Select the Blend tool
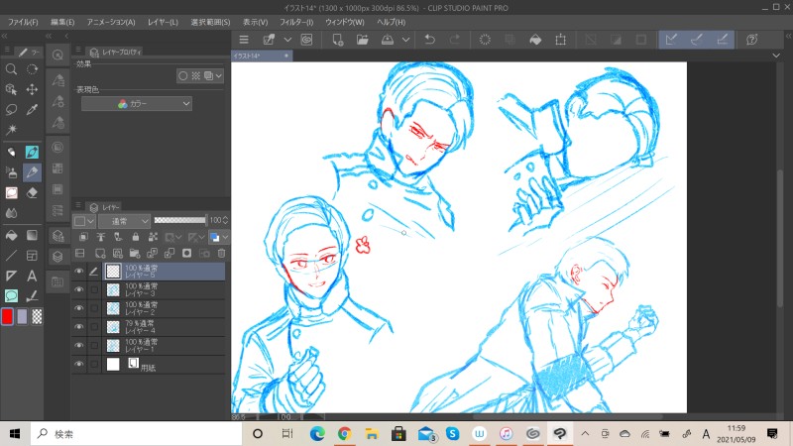 (11, 213)
